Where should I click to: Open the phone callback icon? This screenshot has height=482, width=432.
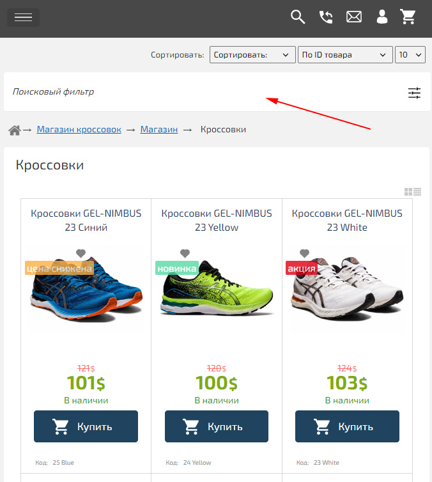coord(326,17)
